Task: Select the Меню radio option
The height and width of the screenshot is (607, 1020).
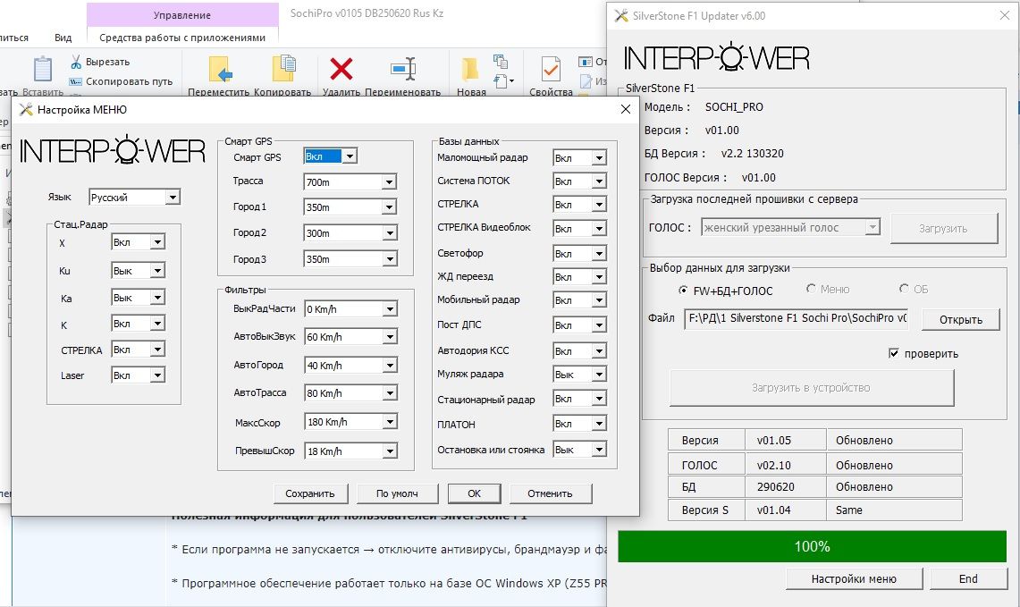Action: pos(811,288)
